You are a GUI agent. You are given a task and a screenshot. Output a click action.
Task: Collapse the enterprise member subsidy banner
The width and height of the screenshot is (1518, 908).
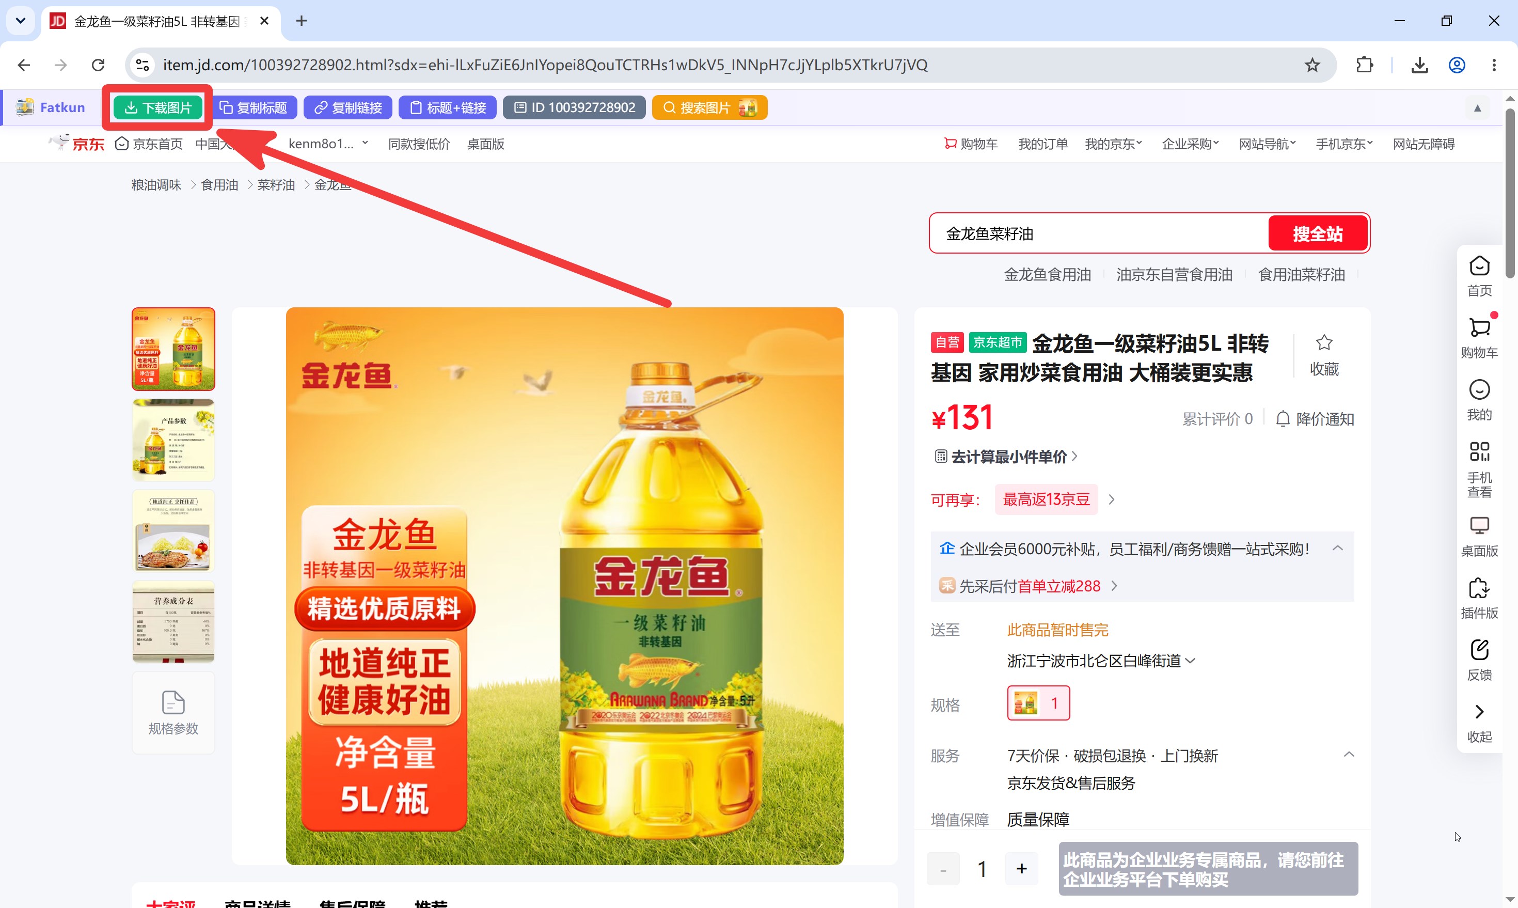pyautogui.click(x=1338, y=548)
